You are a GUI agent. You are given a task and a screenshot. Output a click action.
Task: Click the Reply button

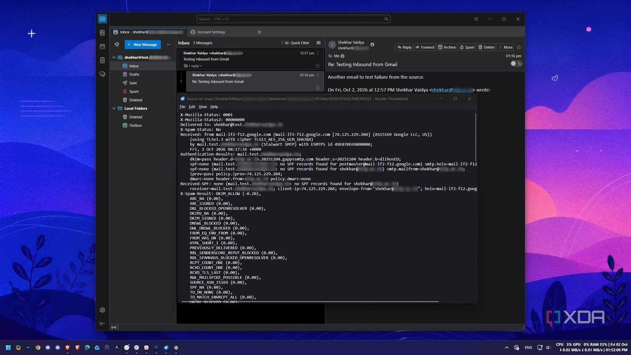pyautogui.click(x=404, y=47)
